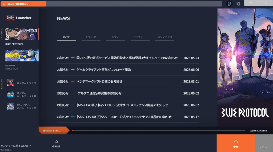The image size is (273, 152).
Task: Open the ガンダムトライヴ browser game icon
Action: [10, 83]
